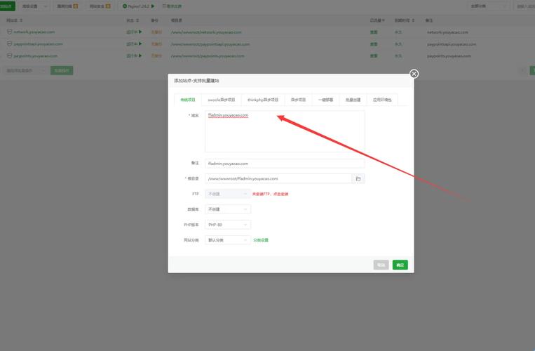Viewport: 535px width, 351px height.
Task: Click into the 域名 domain text area
Action: [284, 133]
